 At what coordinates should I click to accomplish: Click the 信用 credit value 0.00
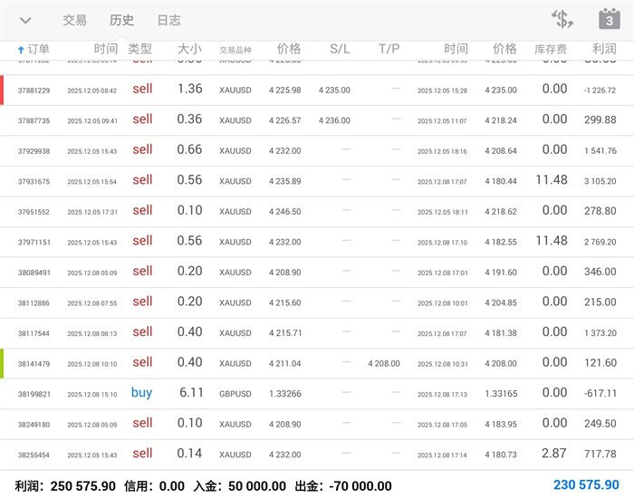click(x=172, y=486)
